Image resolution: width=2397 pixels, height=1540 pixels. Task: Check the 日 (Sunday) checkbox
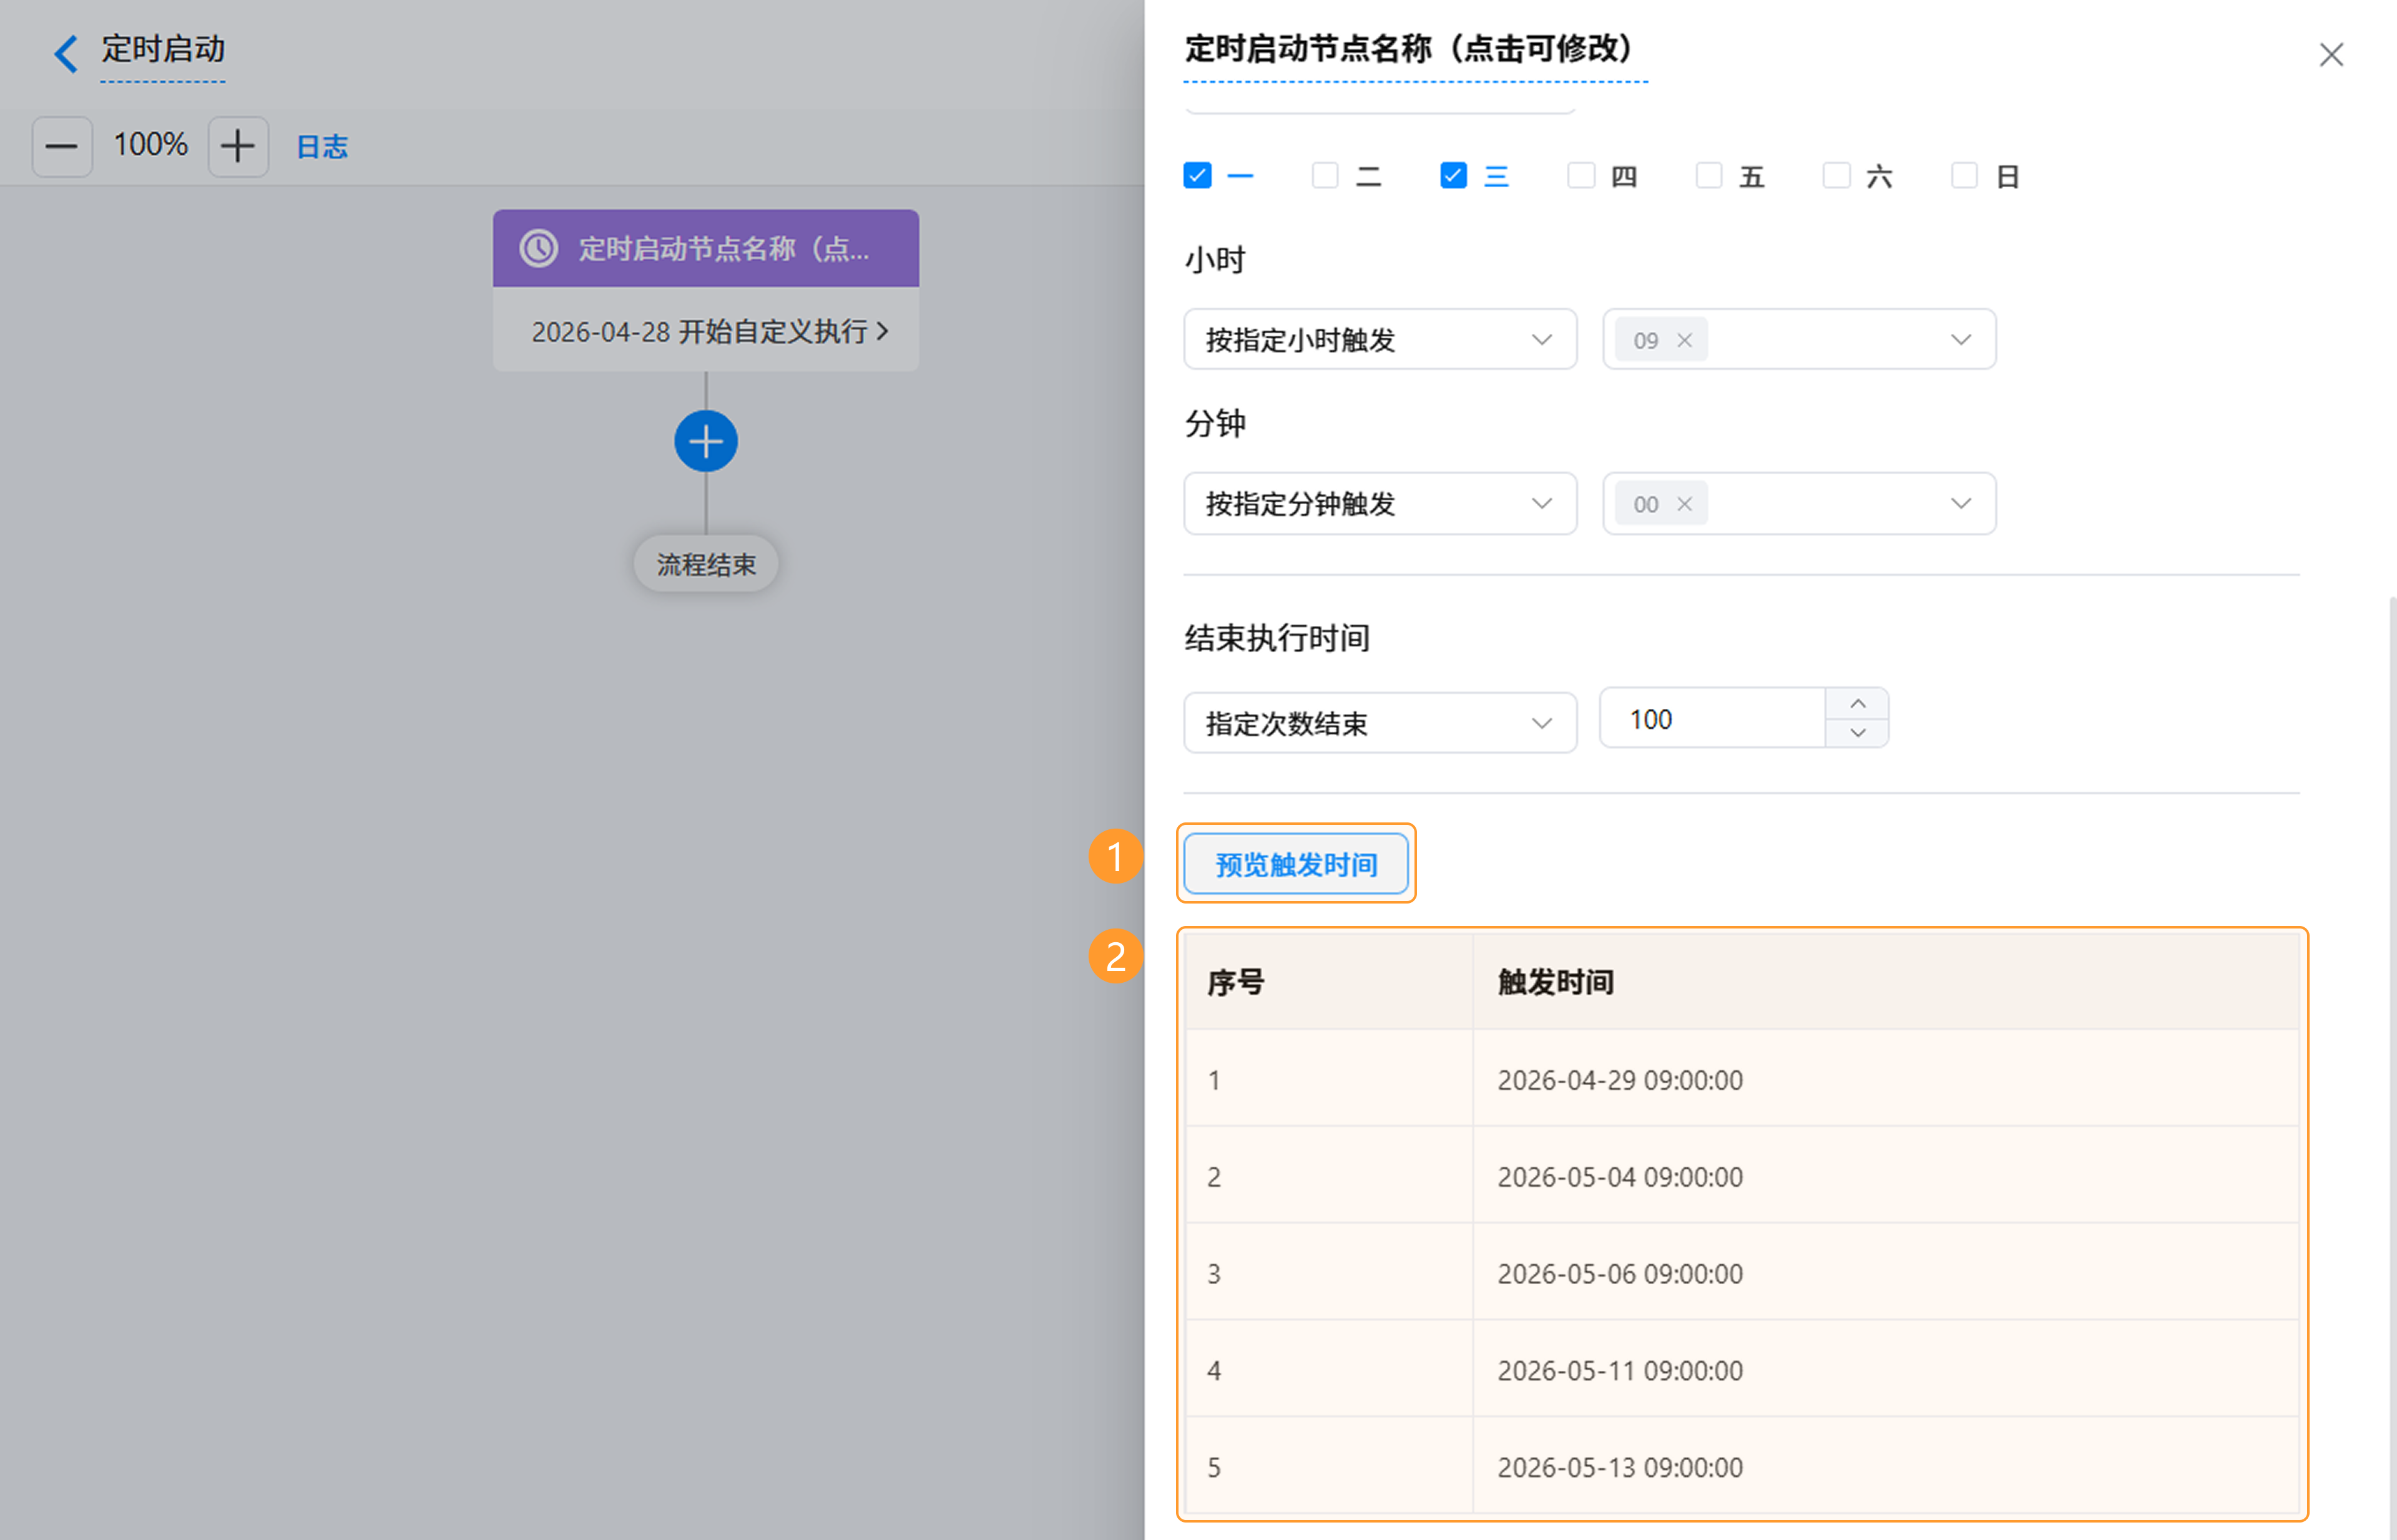click(1964, 176)
